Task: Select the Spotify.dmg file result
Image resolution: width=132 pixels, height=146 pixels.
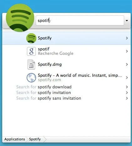Action: tap(66, 65)
